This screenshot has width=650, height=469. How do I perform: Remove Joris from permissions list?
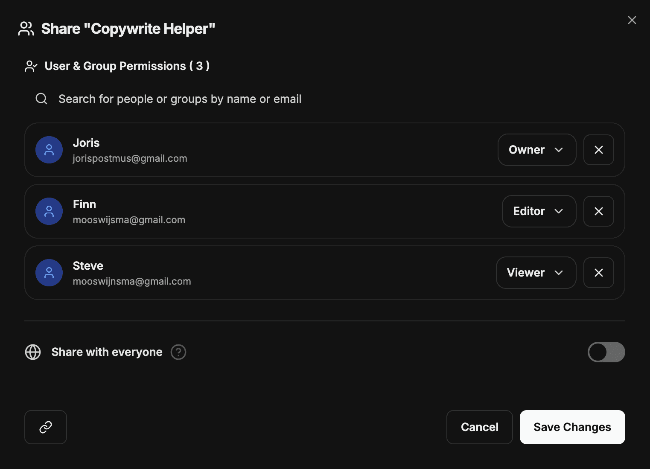tap(599, 150)
